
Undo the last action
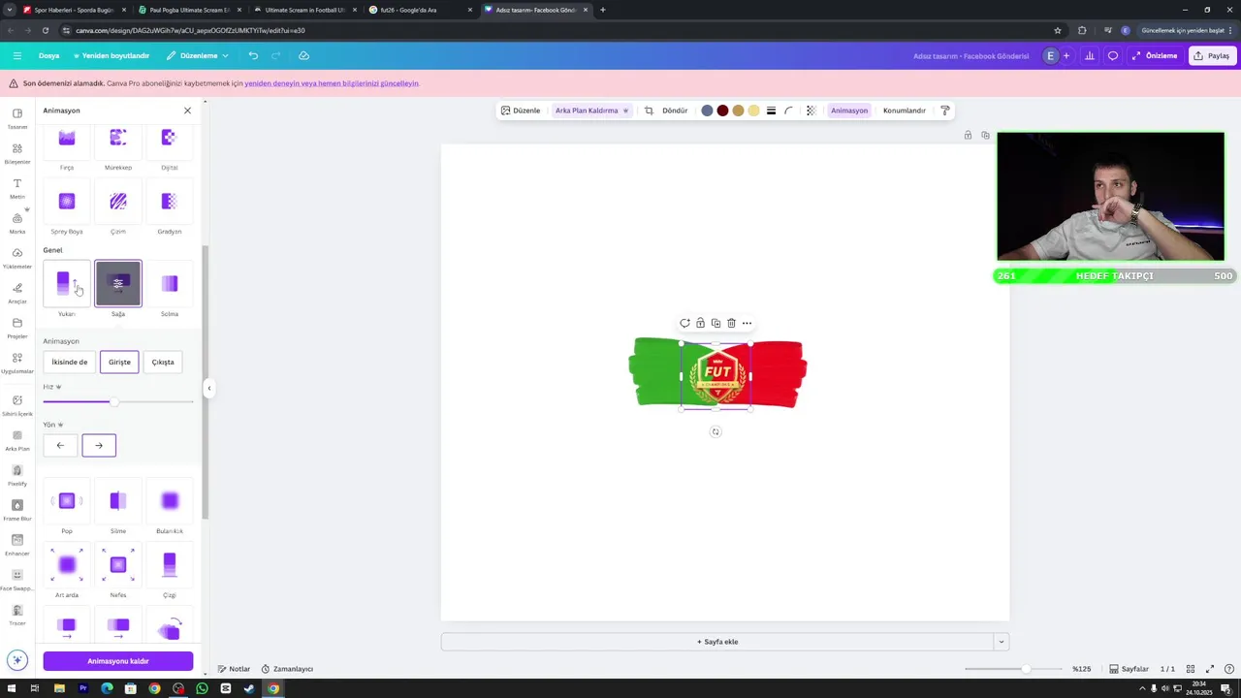tap(253, 55)
